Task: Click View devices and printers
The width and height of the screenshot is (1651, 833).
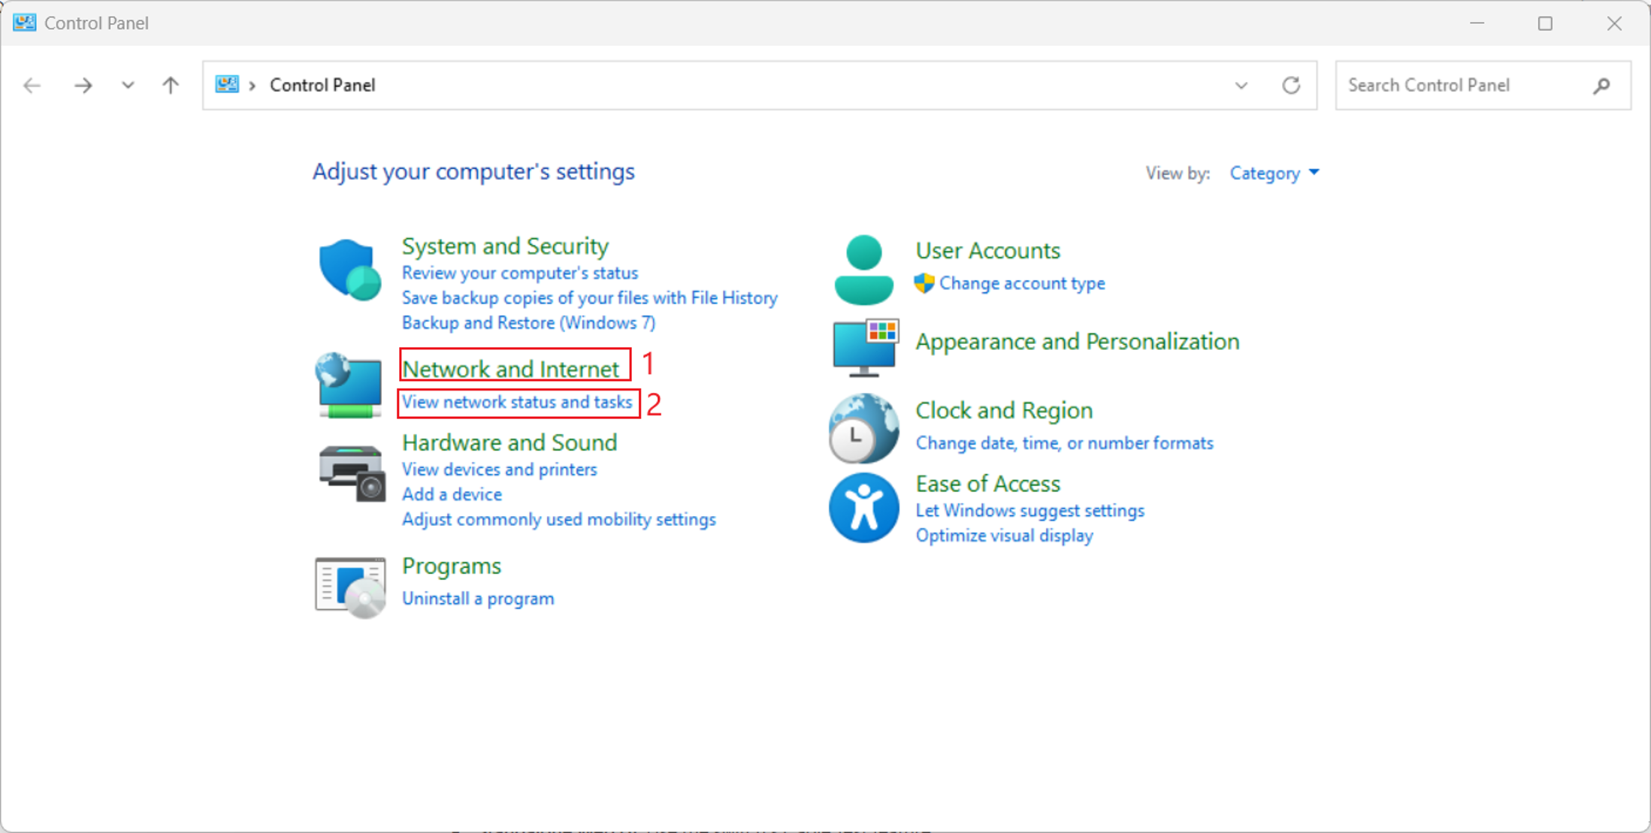Action: 500,469
